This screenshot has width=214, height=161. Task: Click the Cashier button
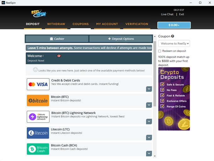tap(57, 39)
